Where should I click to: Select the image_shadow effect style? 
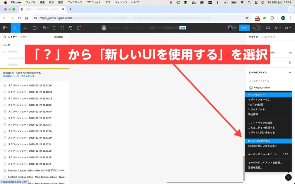click(x=262, y=88)
